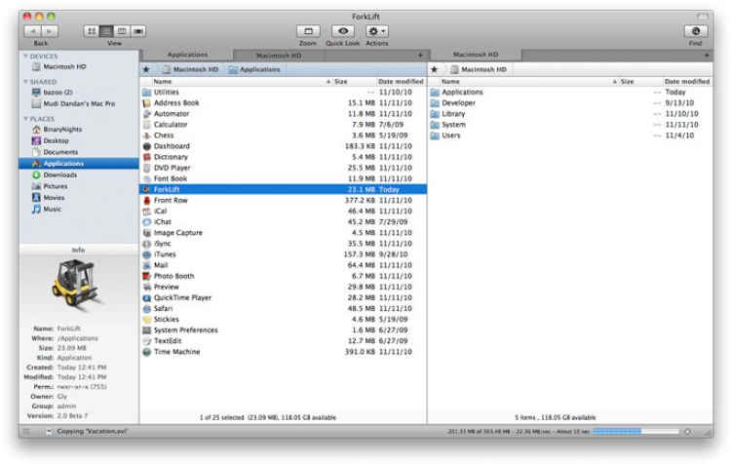Go forward with the right arrow button
The height and width of the screenshot is (464, 731).
point(50,31)
